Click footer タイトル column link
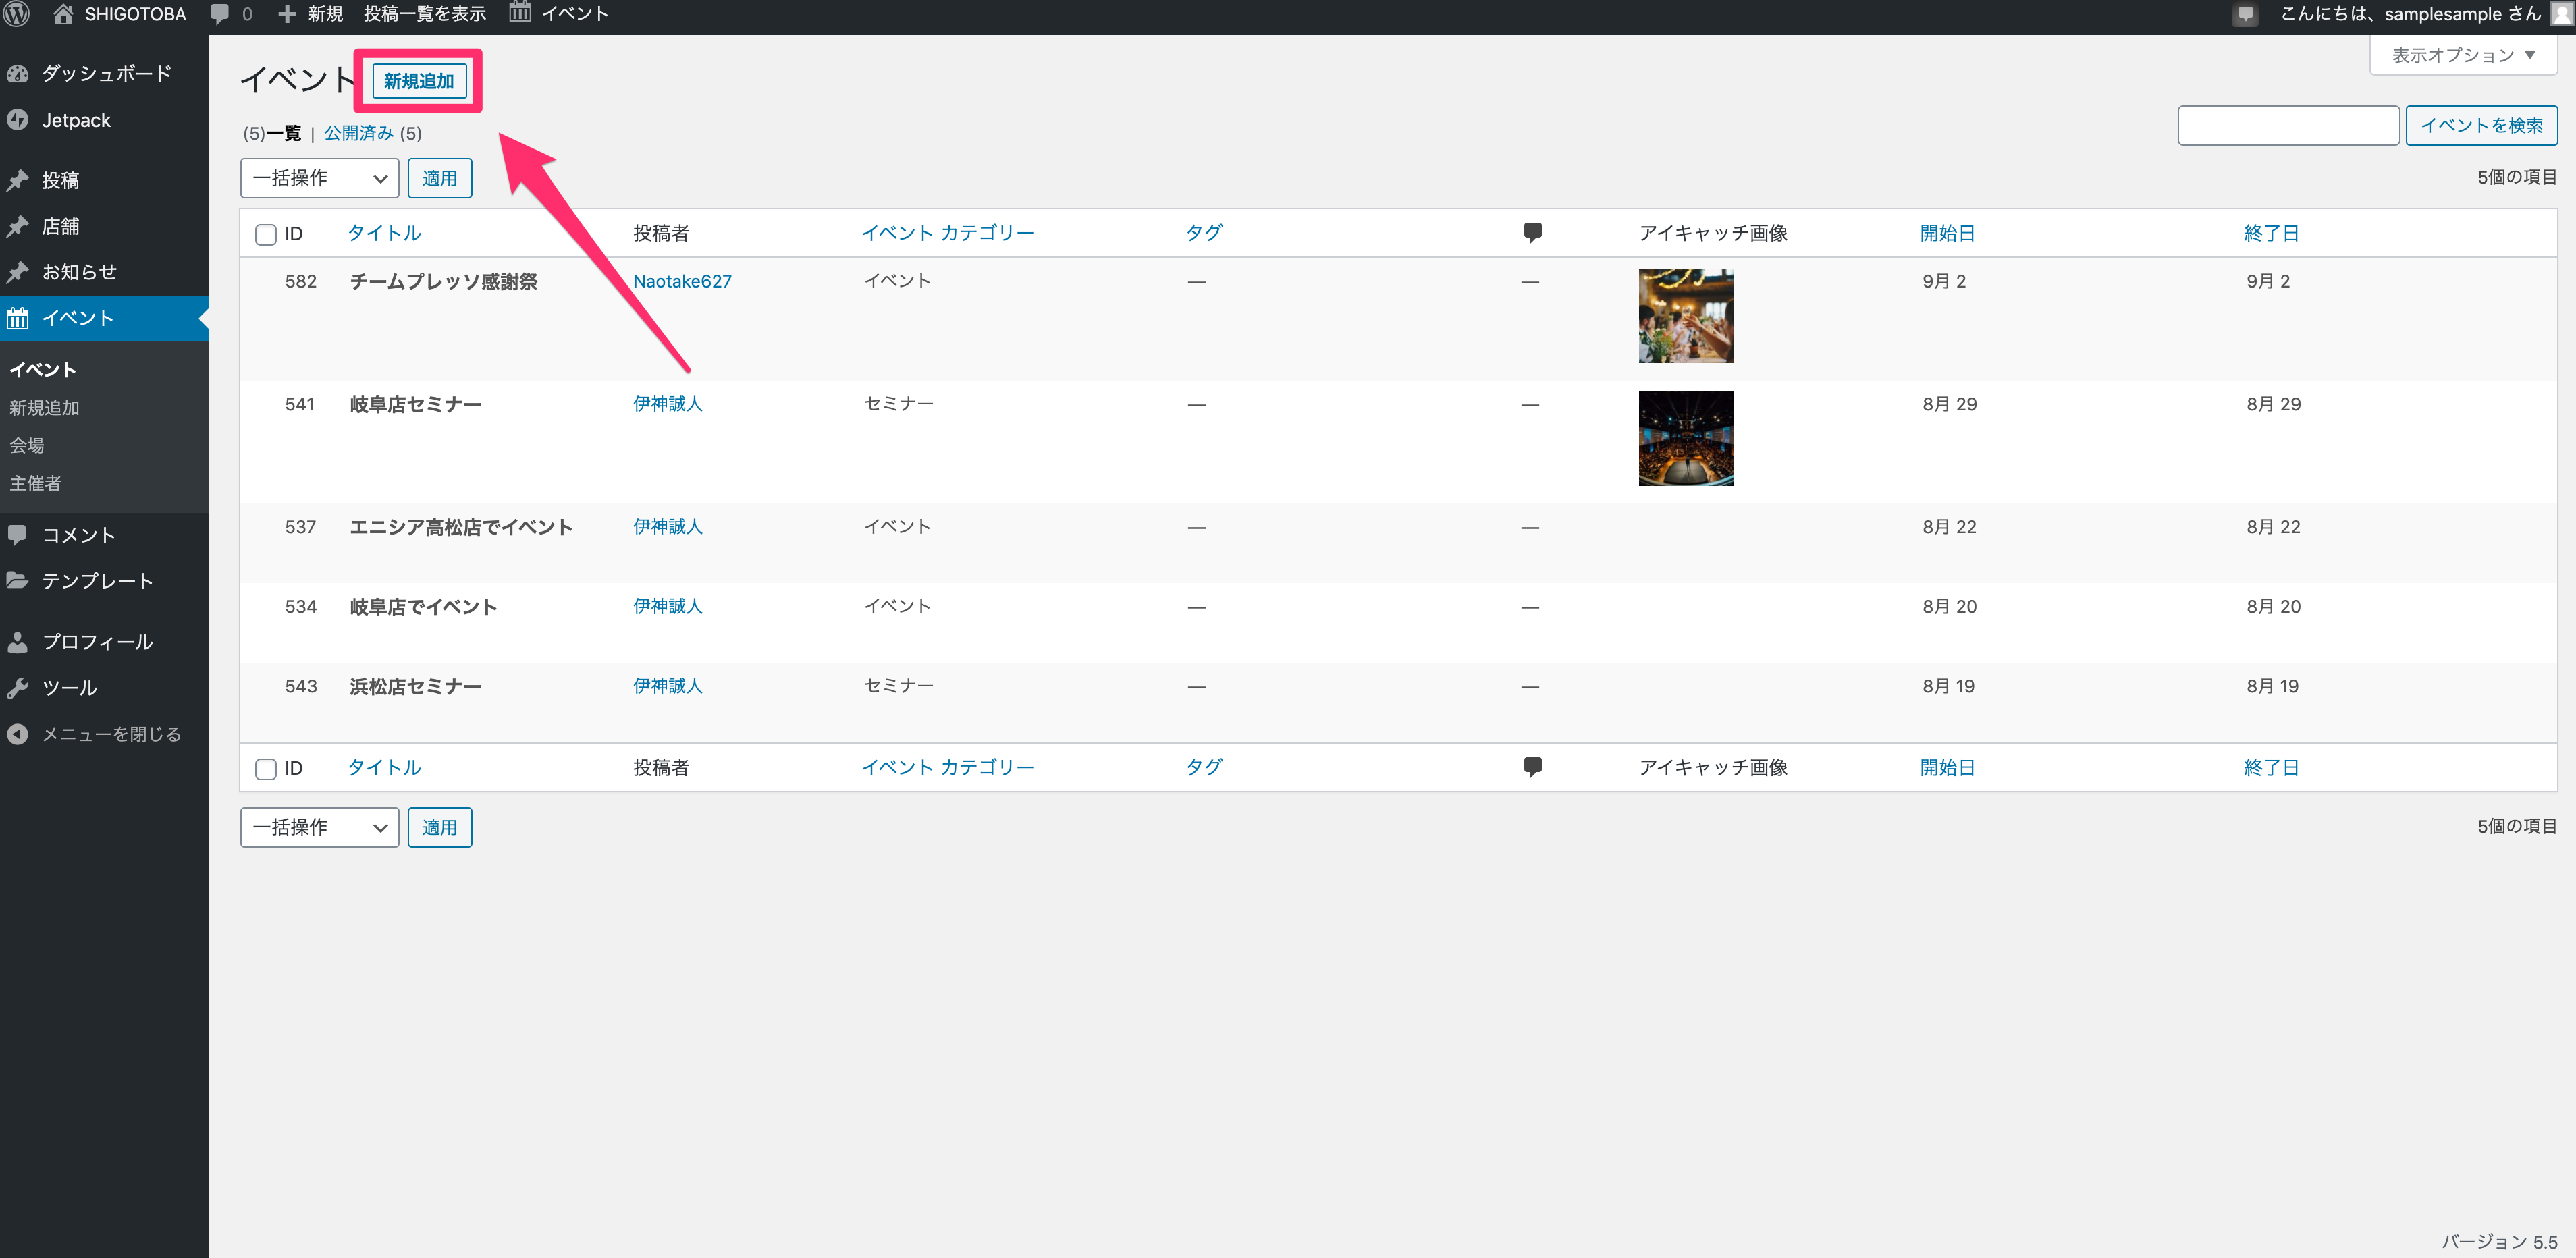Image resolution: width=2576 pixels, height=1258 pixels. [x=384, y=768]
